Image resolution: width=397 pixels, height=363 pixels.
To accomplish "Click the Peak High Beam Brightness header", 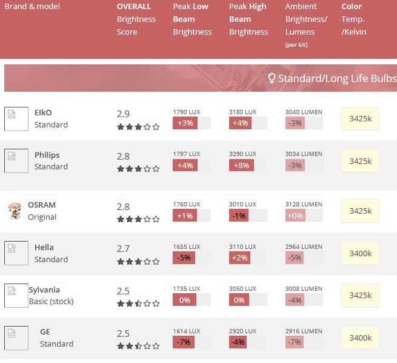I will pos(249,19).
